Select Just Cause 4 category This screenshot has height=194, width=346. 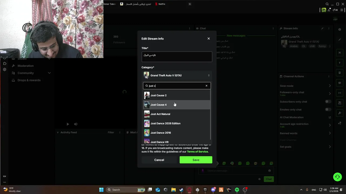tap(177, 105)
